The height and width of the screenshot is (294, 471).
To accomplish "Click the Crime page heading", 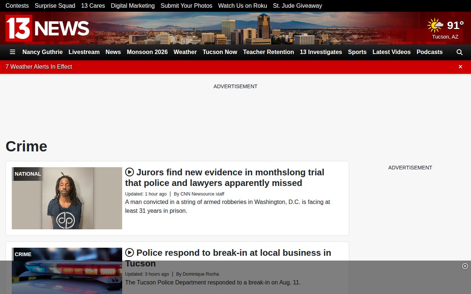I will coord(26,146).
